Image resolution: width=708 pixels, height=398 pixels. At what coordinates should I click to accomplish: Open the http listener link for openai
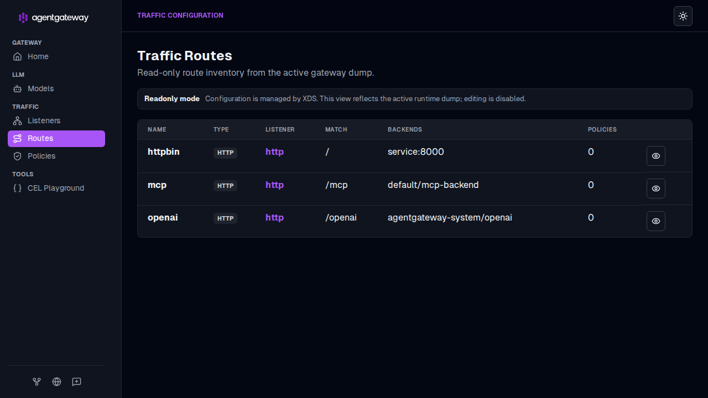tap(274, 218)
